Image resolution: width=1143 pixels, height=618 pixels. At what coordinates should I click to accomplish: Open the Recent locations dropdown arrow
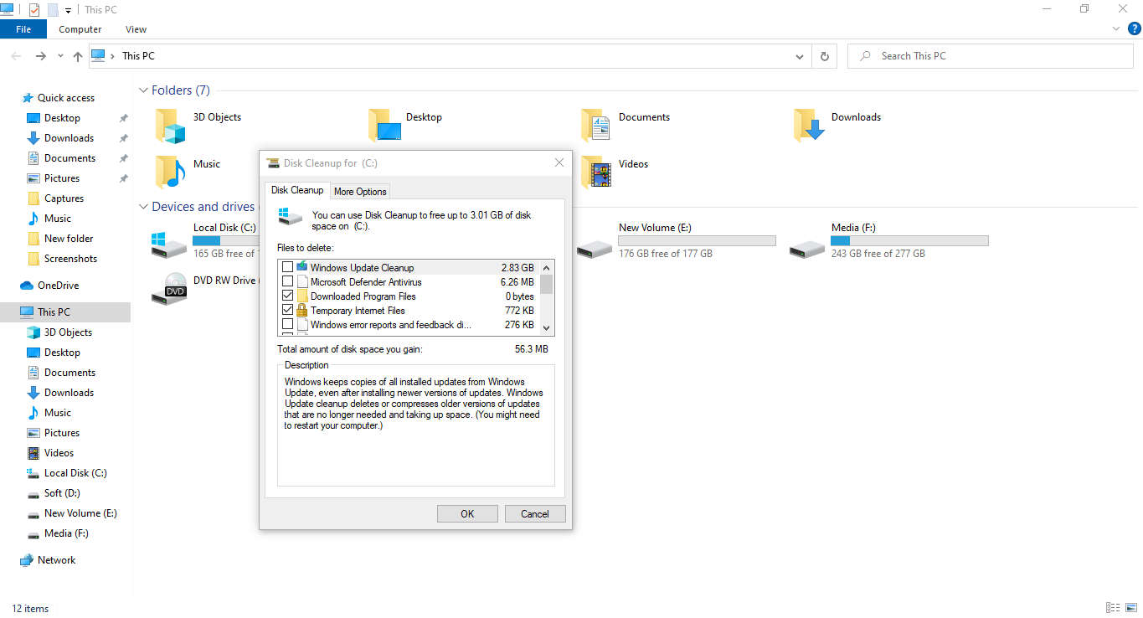click(60, 56)
